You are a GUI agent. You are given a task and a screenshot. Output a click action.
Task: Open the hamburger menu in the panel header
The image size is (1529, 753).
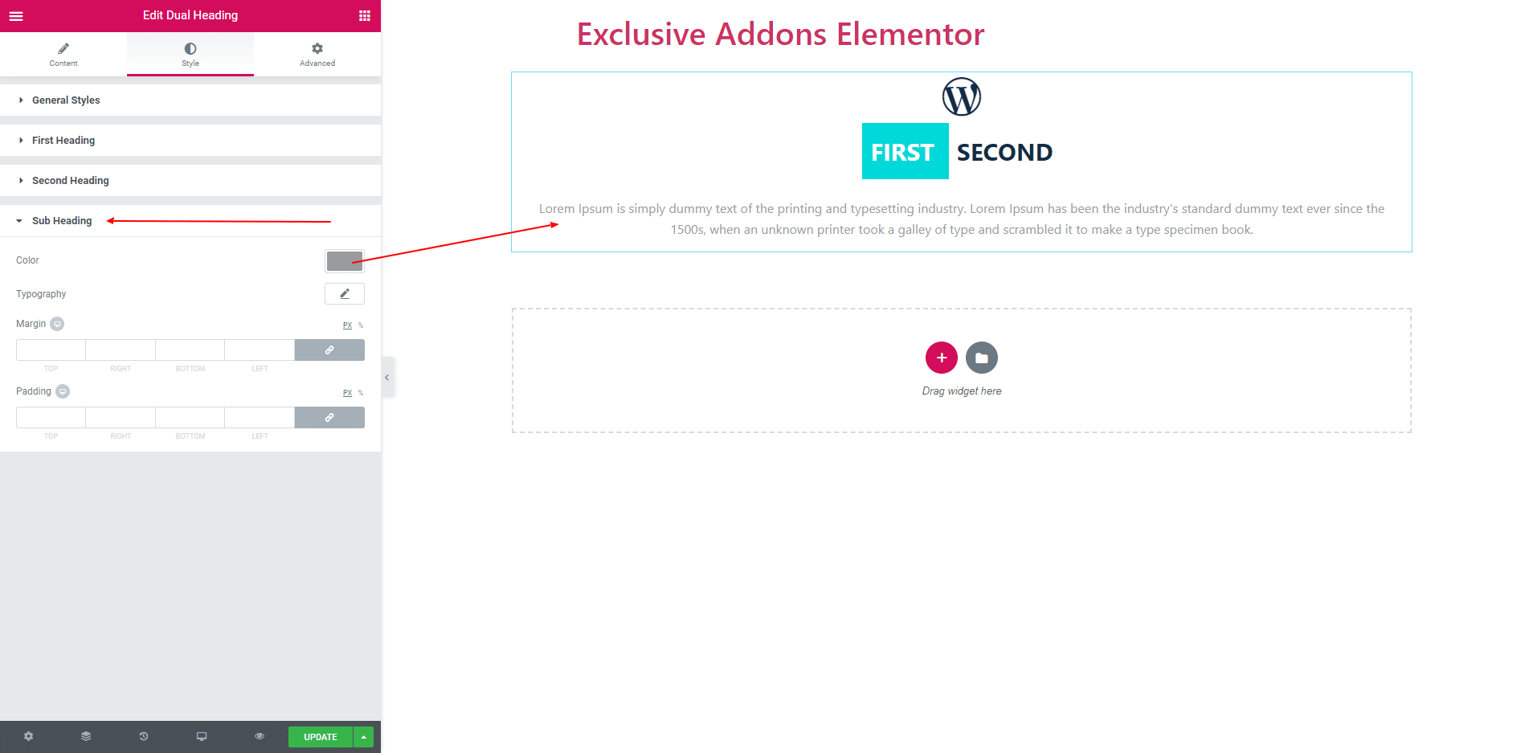click(16, 15)
